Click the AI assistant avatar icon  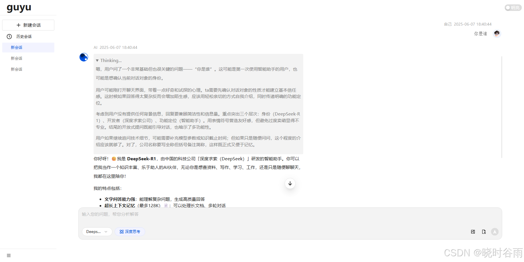point(84,57)
